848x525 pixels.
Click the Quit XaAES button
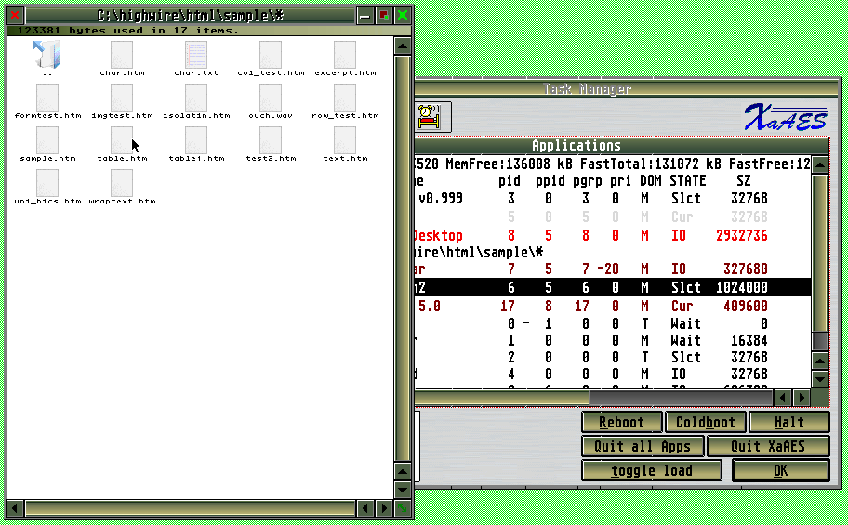(768, 446)
